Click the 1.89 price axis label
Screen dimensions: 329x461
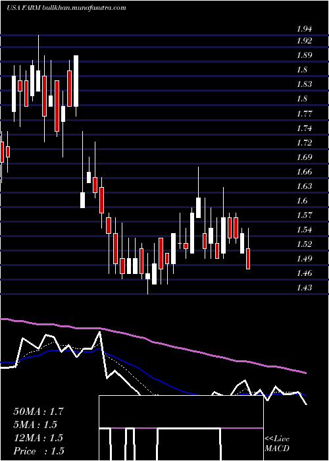tap(304, 55)
